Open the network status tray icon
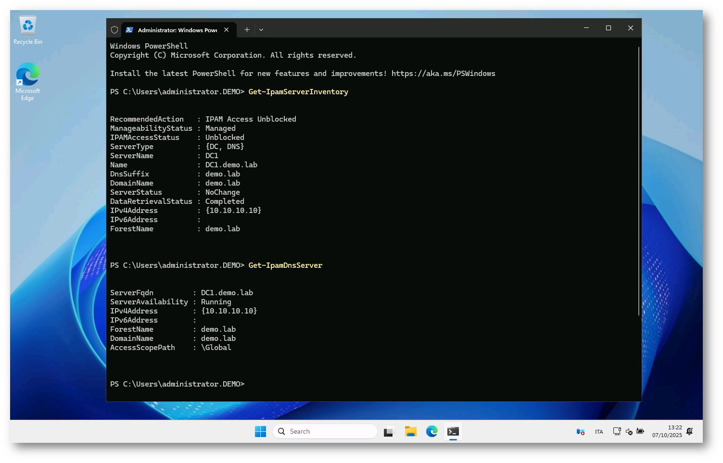This screenshot has height=463, width=723. [617, 432]
